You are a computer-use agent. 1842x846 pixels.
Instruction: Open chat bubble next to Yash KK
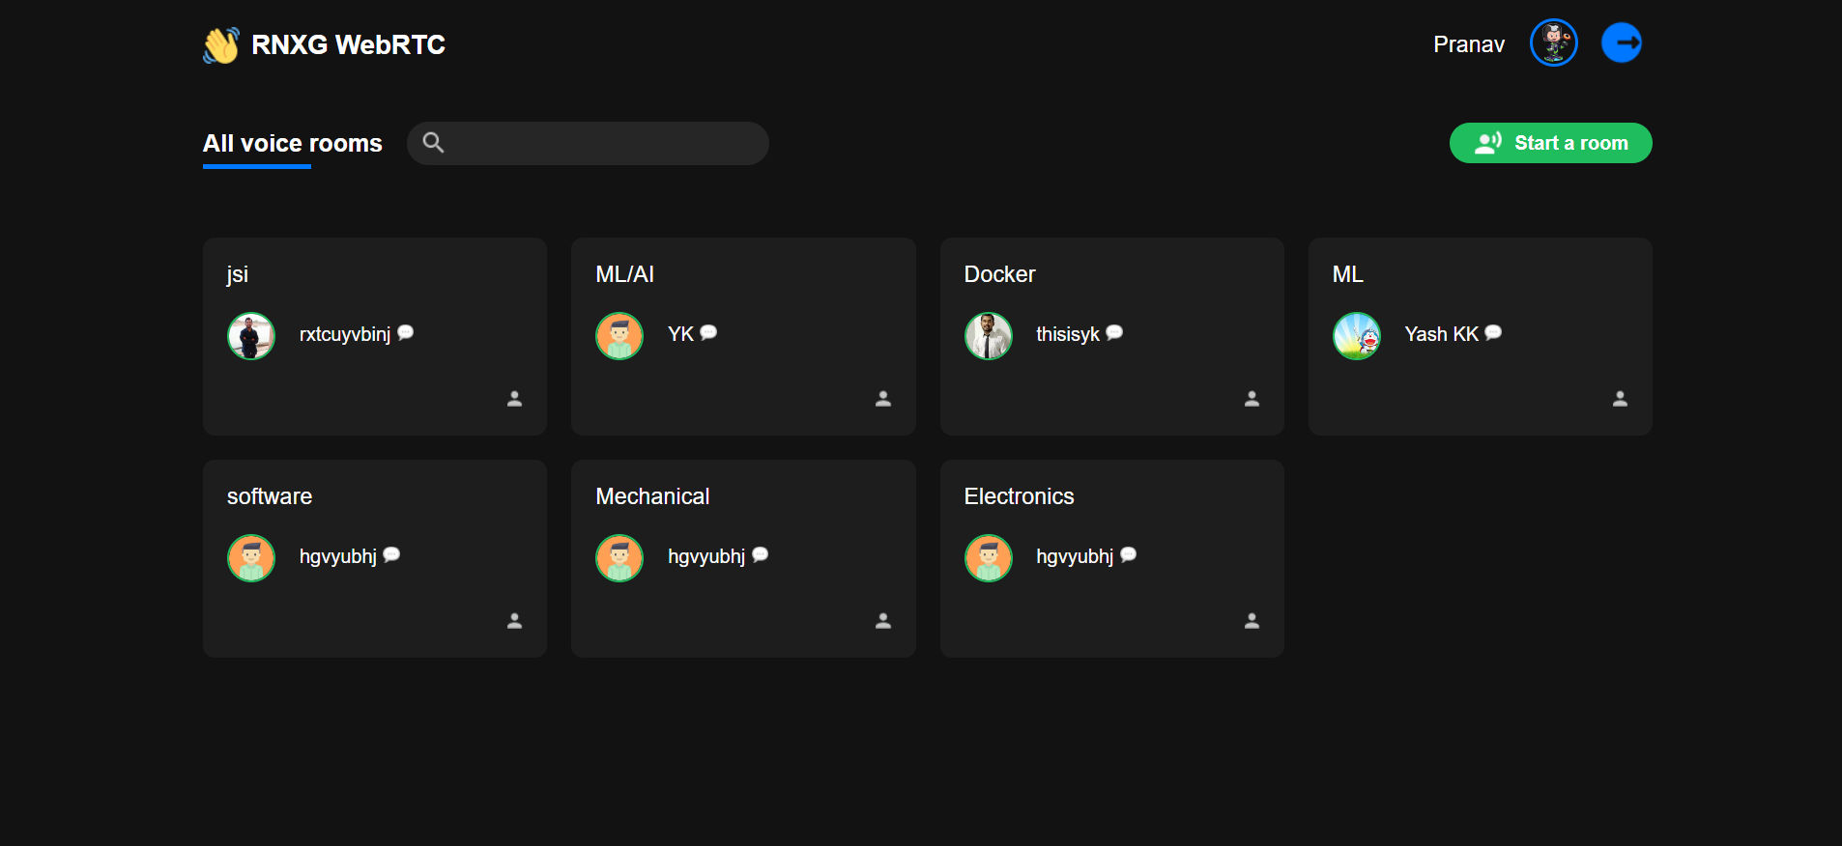click(1493, 332)
